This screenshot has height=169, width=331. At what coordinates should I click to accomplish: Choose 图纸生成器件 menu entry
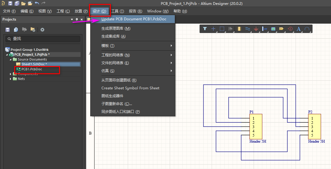pyautogui.click(x=133, y=96)
